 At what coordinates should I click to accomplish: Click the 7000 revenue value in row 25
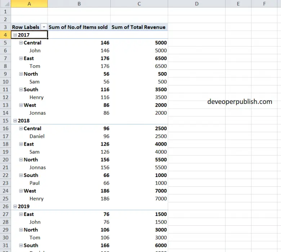tap(161, 199)
